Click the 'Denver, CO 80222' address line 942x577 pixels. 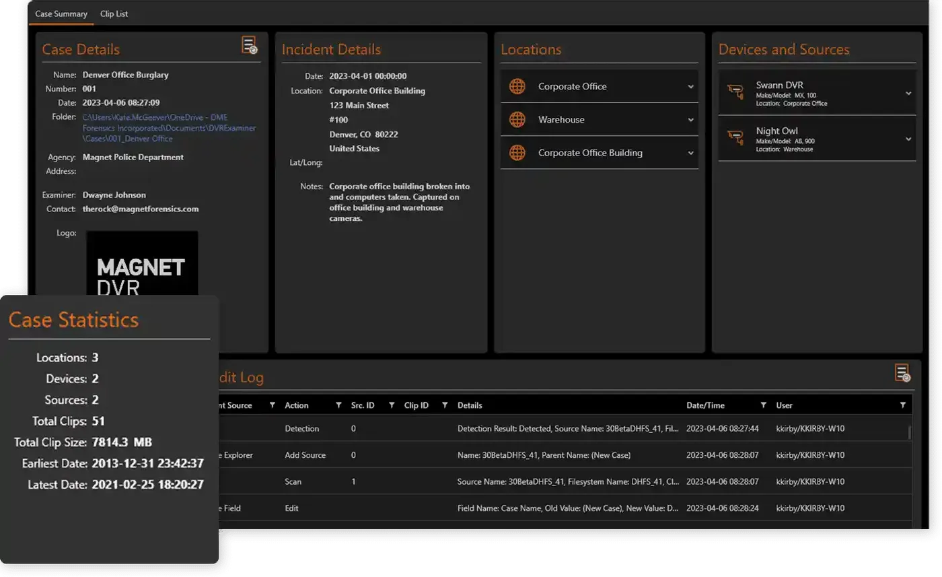(364, 135)
